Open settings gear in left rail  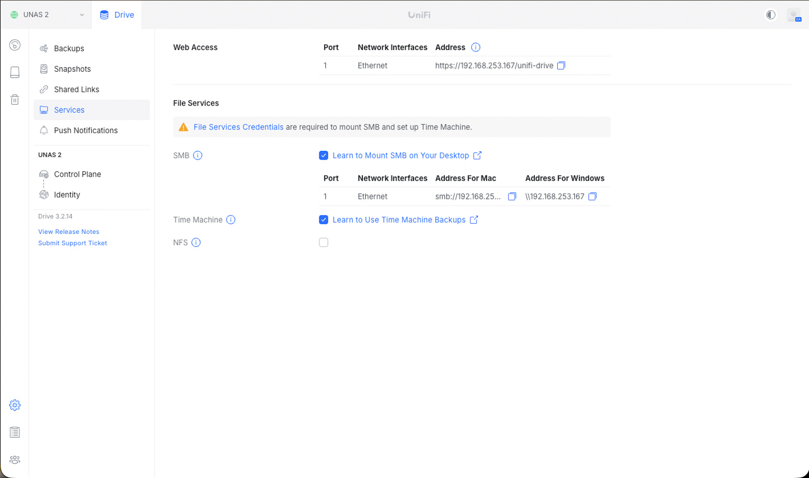coord(15,405)
